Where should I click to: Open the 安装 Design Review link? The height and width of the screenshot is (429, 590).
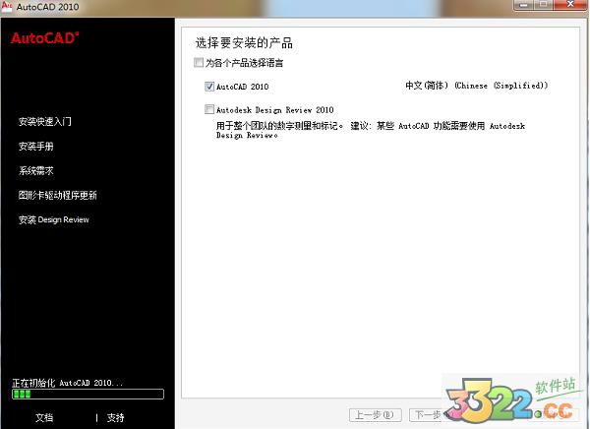(54, 219)
